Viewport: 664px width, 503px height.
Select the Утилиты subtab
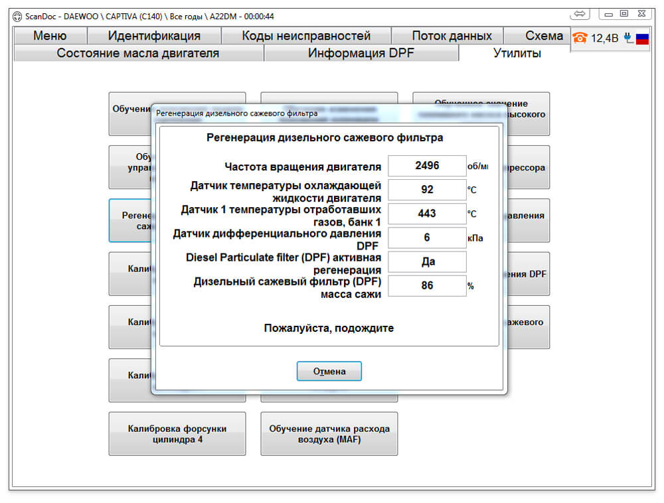(517, 53)
